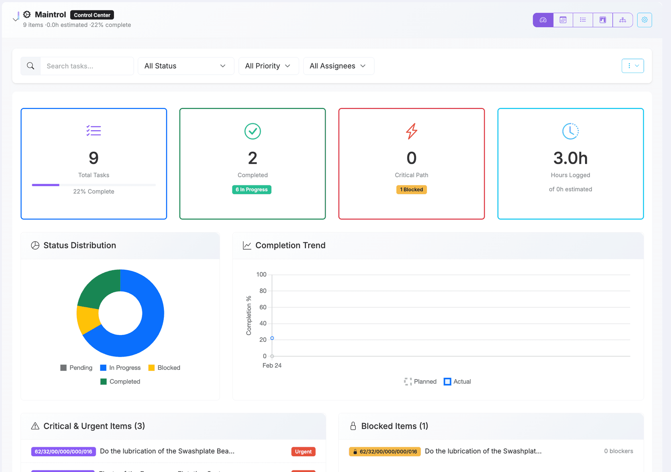Image resolution: width=671 pixels, height=472 pixels.
Task: Switch to the list view
Action: pos(583,20)
